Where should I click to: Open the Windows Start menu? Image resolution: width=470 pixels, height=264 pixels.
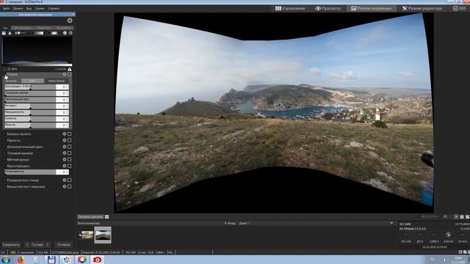coord(5,260)
